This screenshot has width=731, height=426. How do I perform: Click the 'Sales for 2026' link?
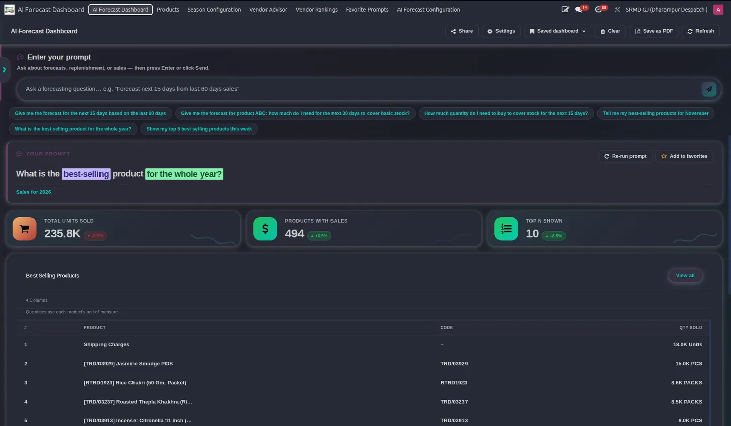(x=34, y=192)
